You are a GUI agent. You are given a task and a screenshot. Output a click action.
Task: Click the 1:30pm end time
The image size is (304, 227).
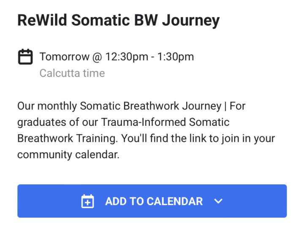coord(176,57)
